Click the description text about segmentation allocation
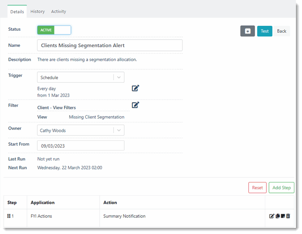This screenshot has width=302, height=234. 87,60
